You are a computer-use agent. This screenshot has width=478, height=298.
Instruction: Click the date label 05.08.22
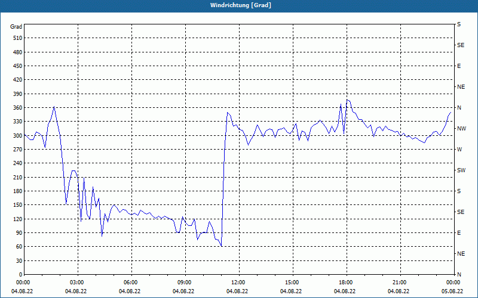pos(452,291)
